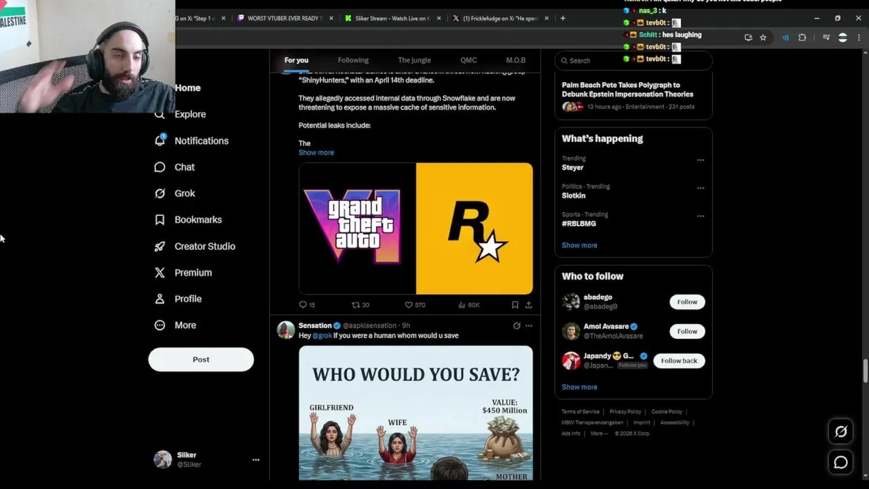Image resolution: width=869 pixels, height=489 pixels.
Task: Open browser extensions puzzle icon
Action: pos(802,37)
